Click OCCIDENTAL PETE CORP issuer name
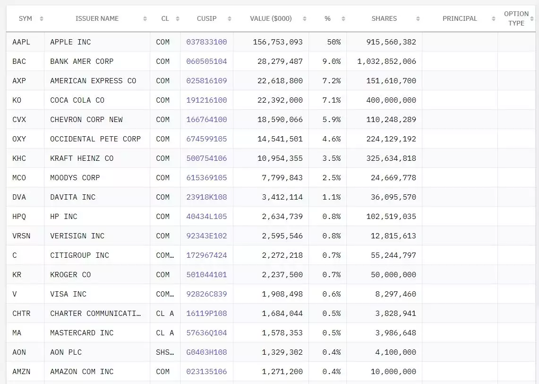This screenshot has height=384, width=539. pos(95,139)
